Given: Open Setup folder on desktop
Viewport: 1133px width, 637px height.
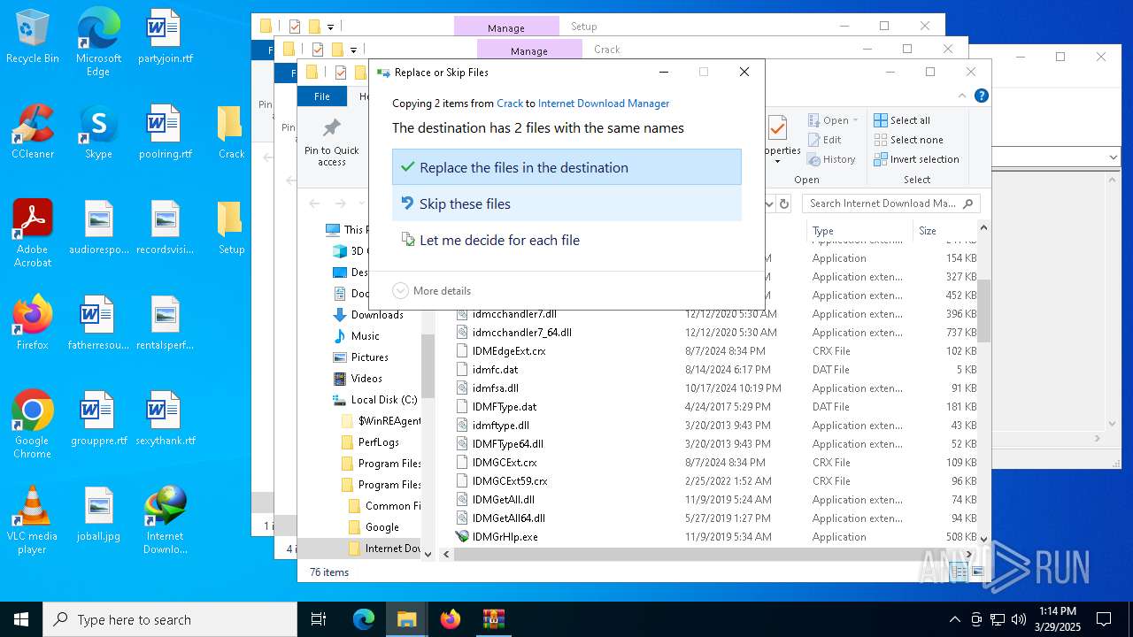Looking at the screenshot, I should tap(230, 227).
